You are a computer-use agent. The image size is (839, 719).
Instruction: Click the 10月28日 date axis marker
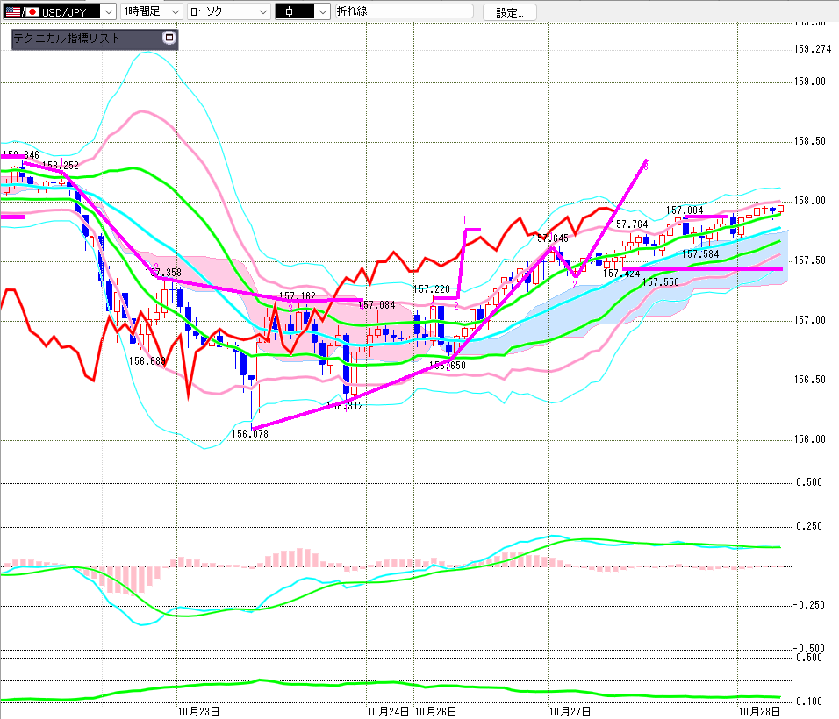pyautogui.click(x=759, y=711)
